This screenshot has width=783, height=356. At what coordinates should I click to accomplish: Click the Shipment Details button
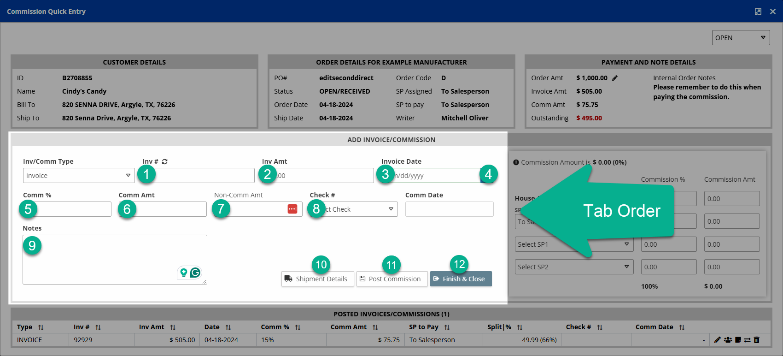(x=317, y=279)
